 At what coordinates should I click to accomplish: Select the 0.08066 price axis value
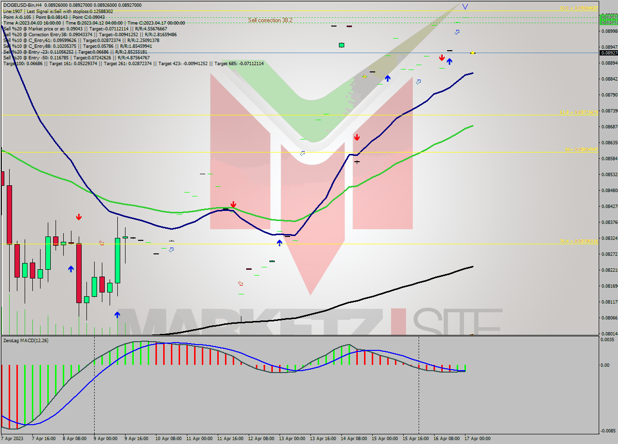[x=609, y=318]
